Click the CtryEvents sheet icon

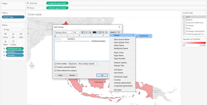pyautogui.click(x=137, y=36)
